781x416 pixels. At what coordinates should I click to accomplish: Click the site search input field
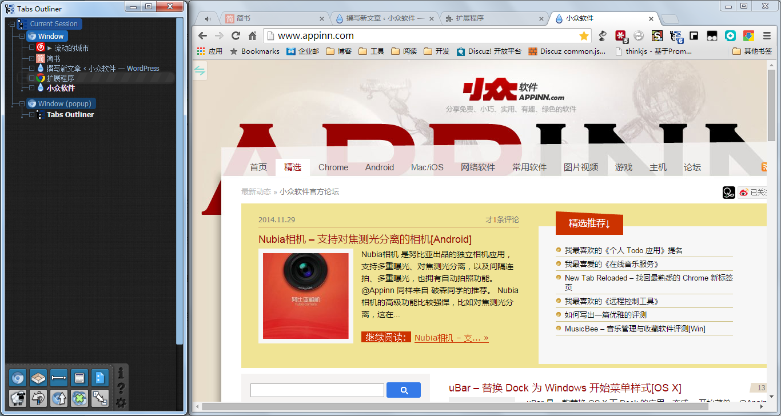pos(317,390)
